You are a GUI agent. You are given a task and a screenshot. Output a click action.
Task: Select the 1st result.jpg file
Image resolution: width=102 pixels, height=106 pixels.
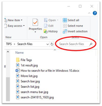27,65
